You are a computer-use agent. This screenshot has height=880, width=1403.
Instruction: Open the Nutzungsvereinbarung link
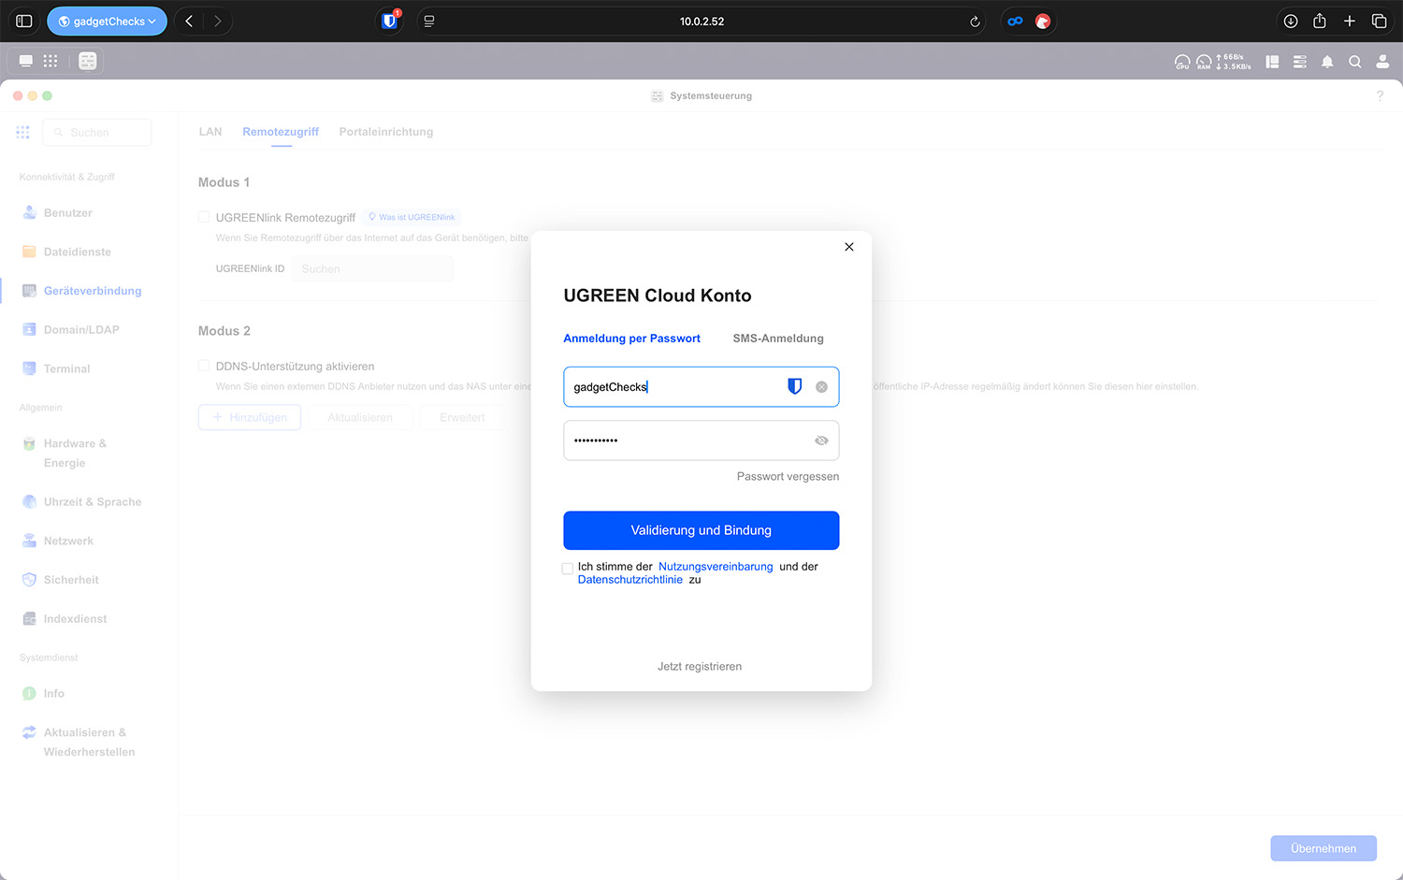coord(716,567)
